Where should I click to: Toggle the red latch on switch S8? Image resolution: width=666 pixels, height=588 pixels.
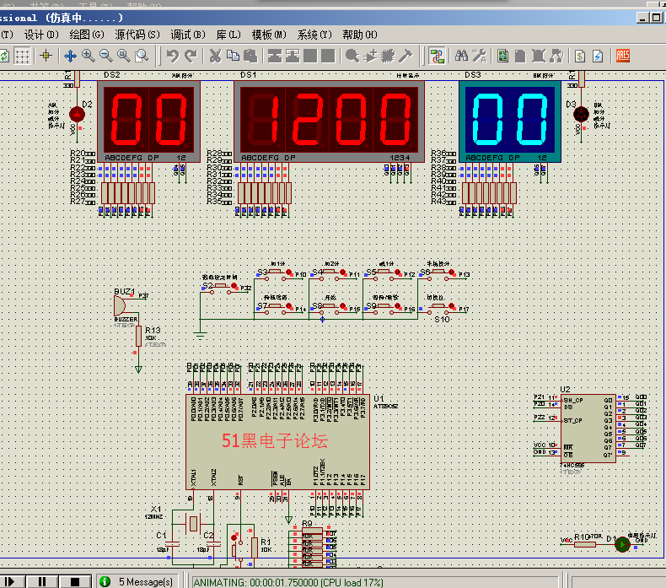pyautogui.click(x=343, y=306)
